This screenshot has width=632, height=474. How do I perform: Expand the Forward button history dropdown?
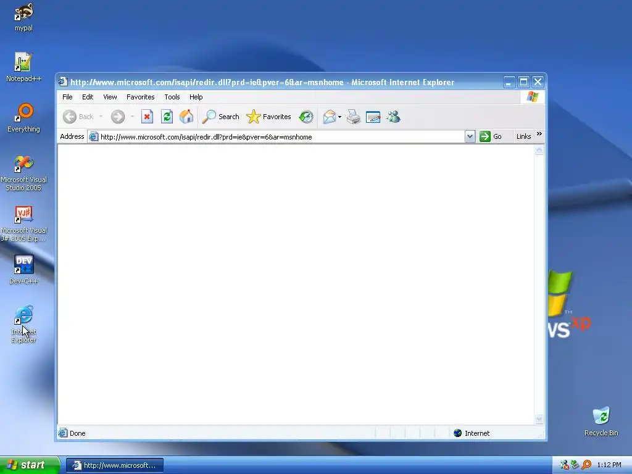click(x=132, y=117)
